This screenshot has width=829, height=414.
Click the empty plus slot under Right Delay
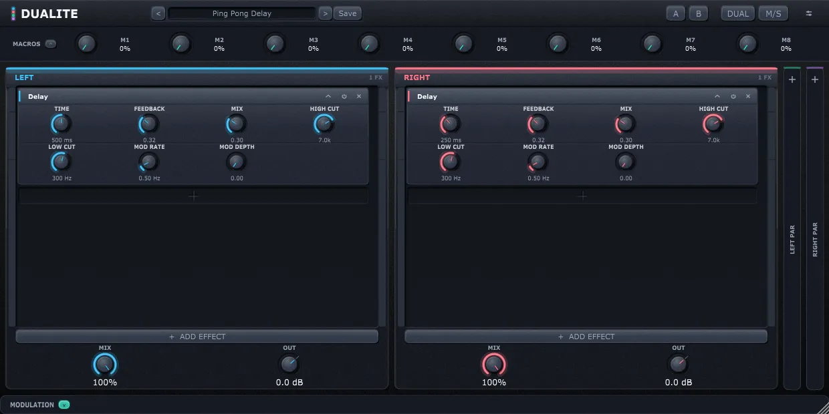tap(582, 196)
